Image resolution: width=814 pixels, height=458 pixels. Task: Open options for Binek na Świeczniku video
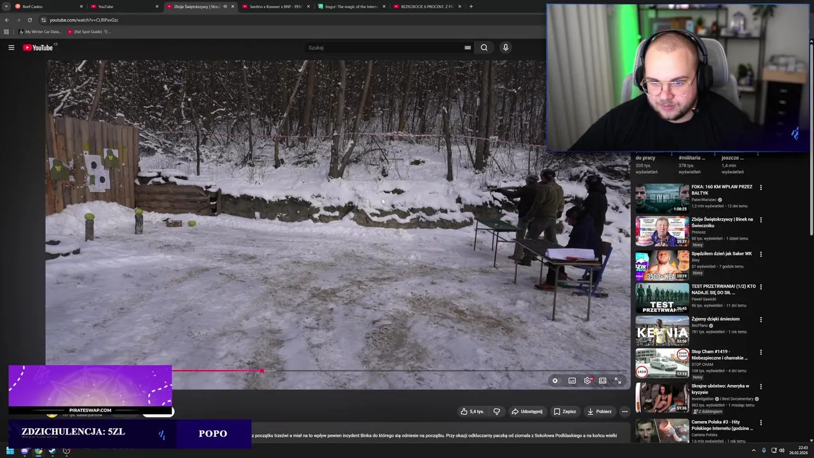click(761, 220)
